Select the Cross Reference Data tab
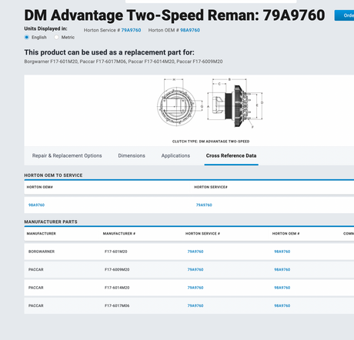Image resolution: width=354 pixels, height=340 pixels. click(x=231, y=155)
